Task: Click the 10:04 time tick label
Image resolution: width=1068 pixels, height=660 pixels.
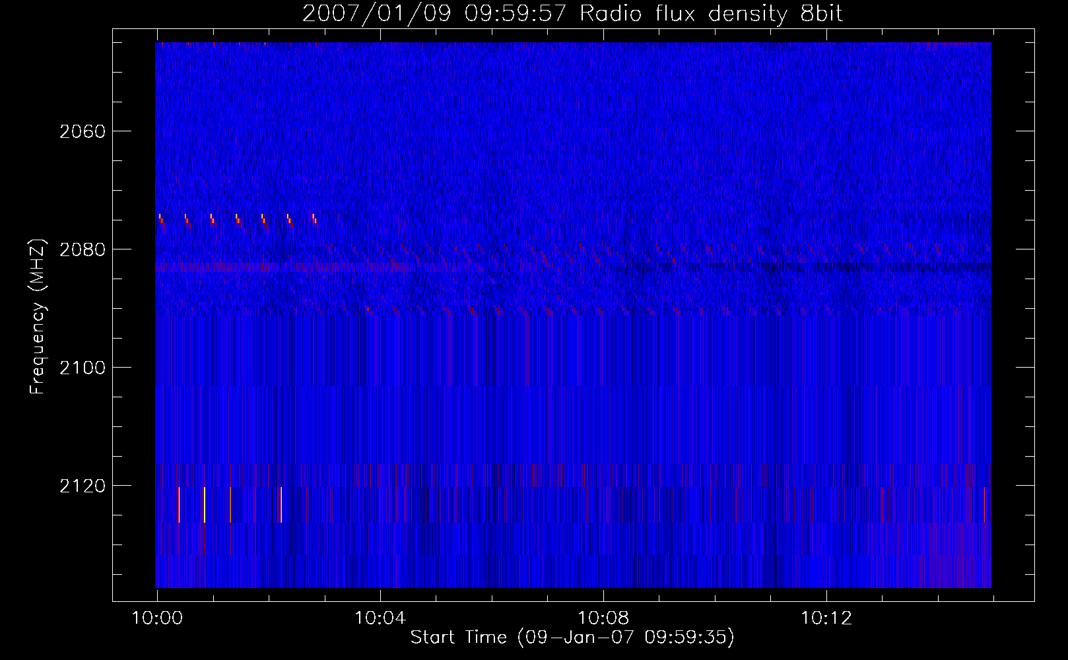Action: [380, 618]
